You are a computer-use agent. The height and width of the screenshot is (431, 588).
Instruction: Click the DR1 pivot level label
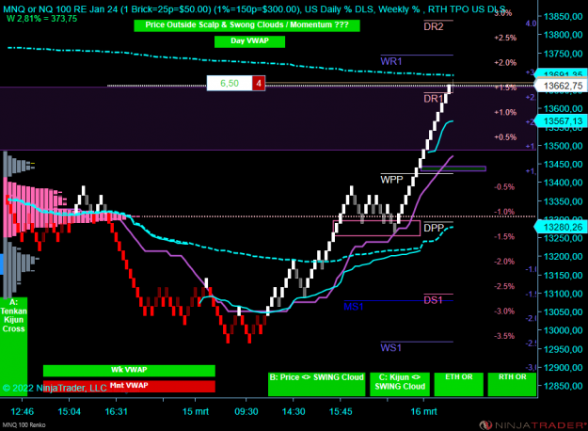(434, 99)
